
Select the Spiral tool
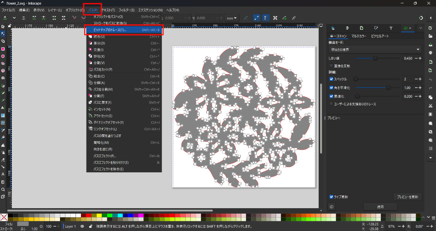[x=3, y=78]
